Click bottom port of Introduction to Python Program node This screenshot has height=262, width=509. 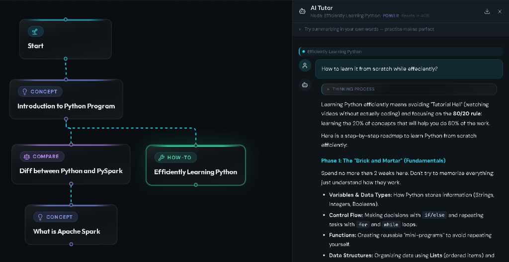pyautogui.click(x=66, y=119)
